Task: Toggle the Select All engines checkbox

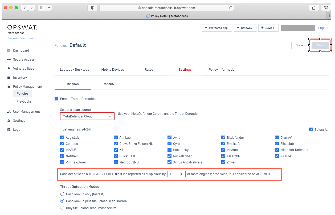Action: pos(311,130)
